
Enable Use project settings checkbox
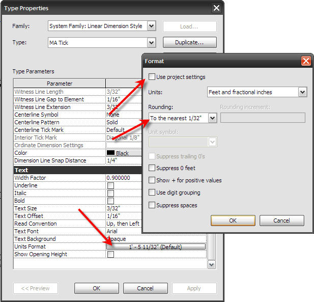152,77
